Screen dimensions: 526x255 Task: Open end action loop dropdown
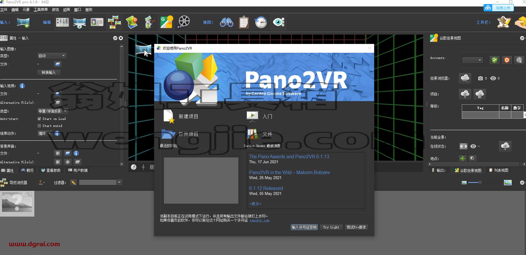coord(45,133)
